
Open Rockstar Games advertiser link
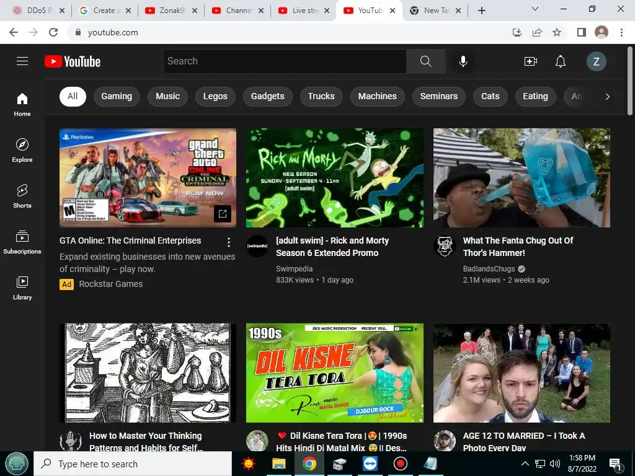[111, 284]
